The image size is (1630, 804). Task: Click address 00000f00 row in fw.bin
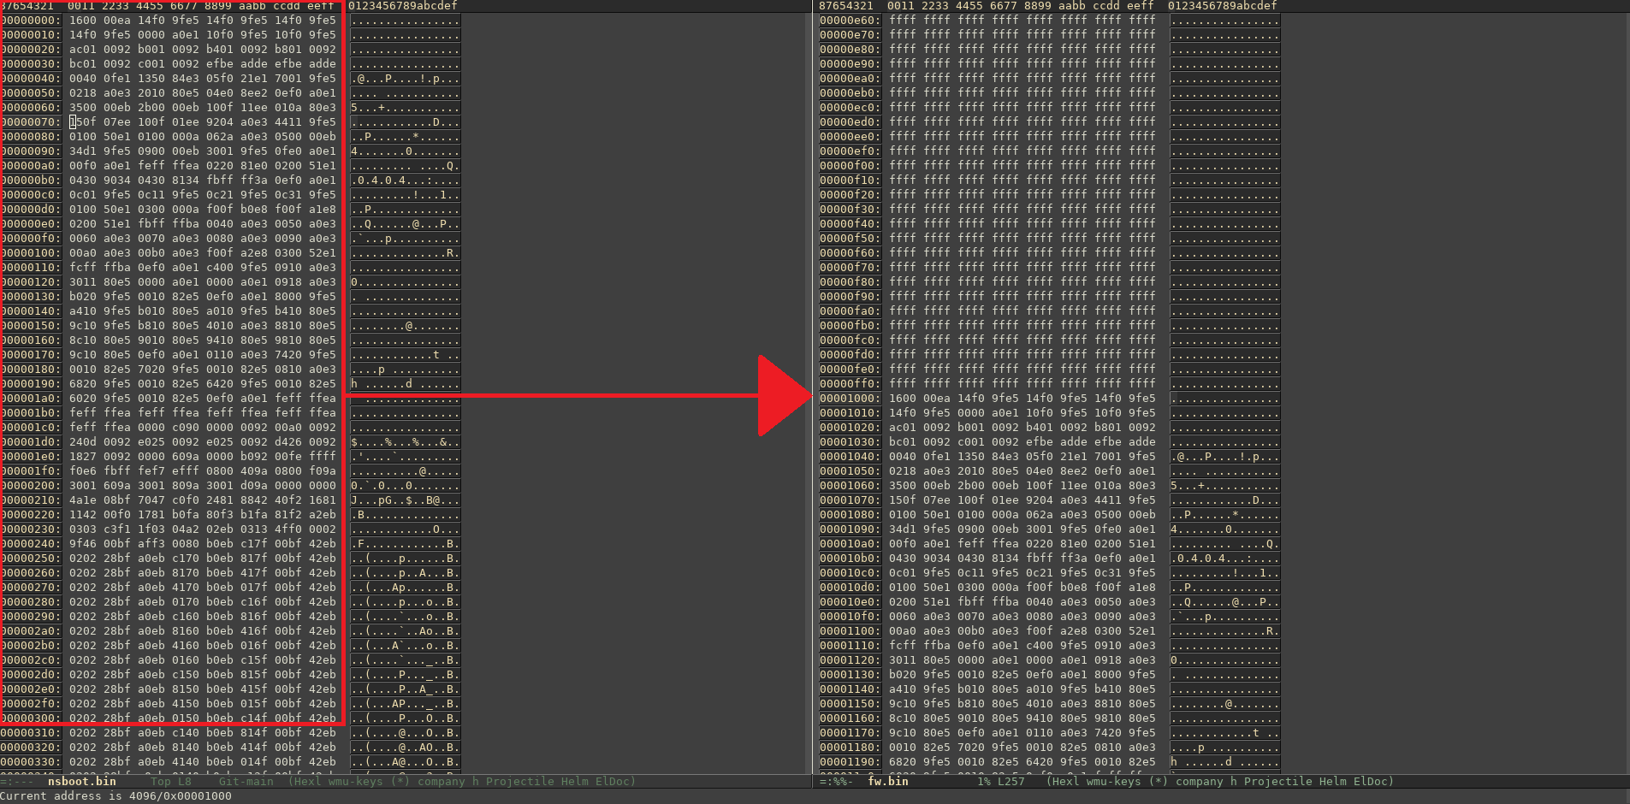point(1050,165)
